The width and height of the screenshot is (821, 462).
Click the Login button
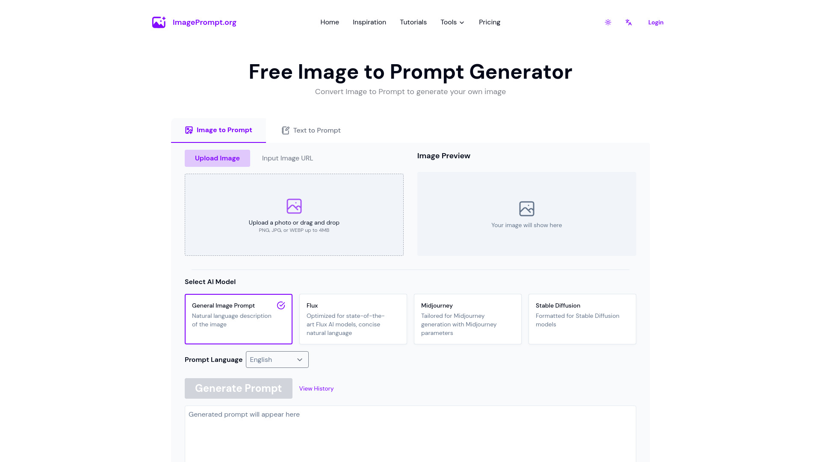click(656, 22)
